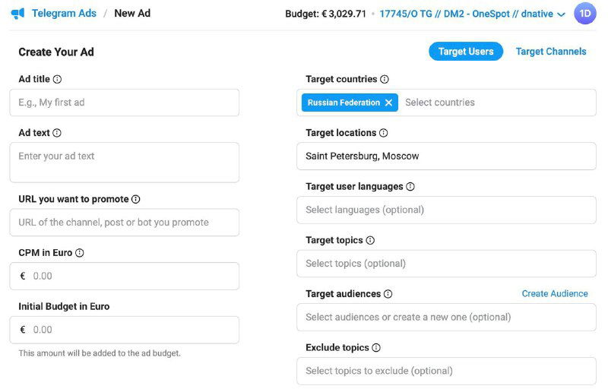Click info icon for URL you want to promote

coord(136,199)
